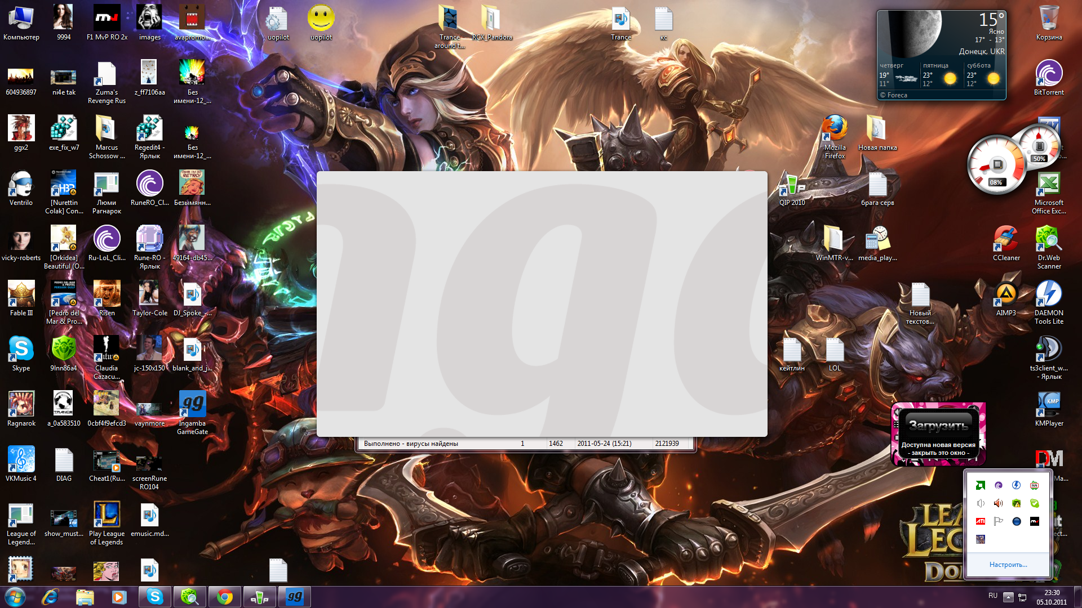Open the CCleaner desktop icon
This screenshot has height=608, width=1082.
pyautogui.click(x=1006, y=239)
